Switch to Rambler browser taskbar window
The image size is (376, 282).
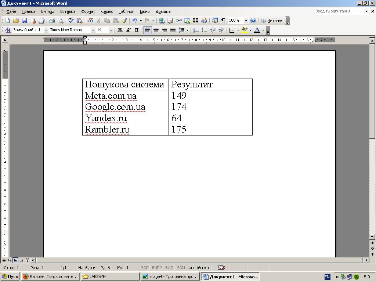tap(50, 276)
